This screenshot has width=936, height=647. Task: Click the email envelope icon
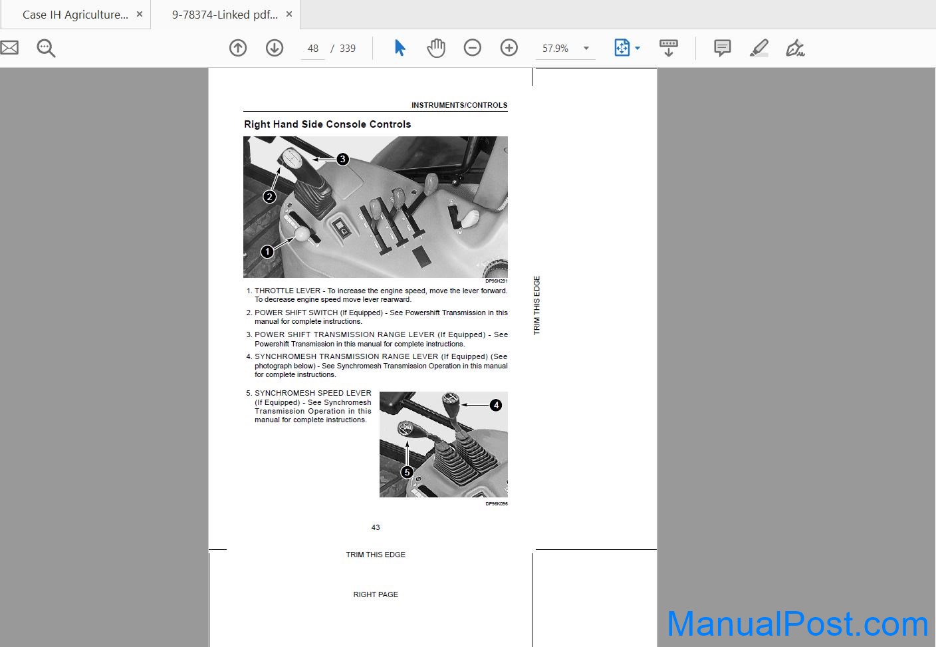[x=9, y=48]
